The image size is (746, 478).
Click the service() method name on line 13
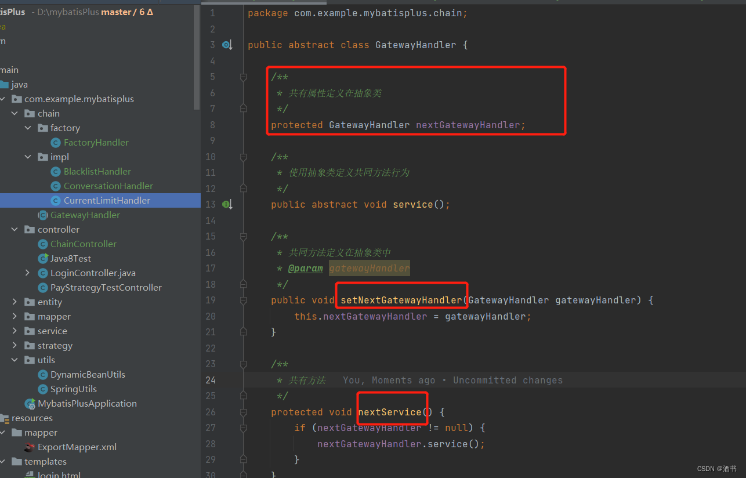click(413, 204)
